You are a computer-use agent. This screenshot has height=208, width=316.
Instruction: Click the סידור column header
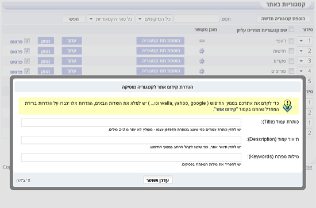[308, 30]
